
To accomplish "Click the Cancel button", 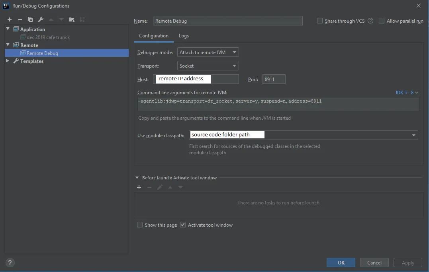I will click(374, 262).
